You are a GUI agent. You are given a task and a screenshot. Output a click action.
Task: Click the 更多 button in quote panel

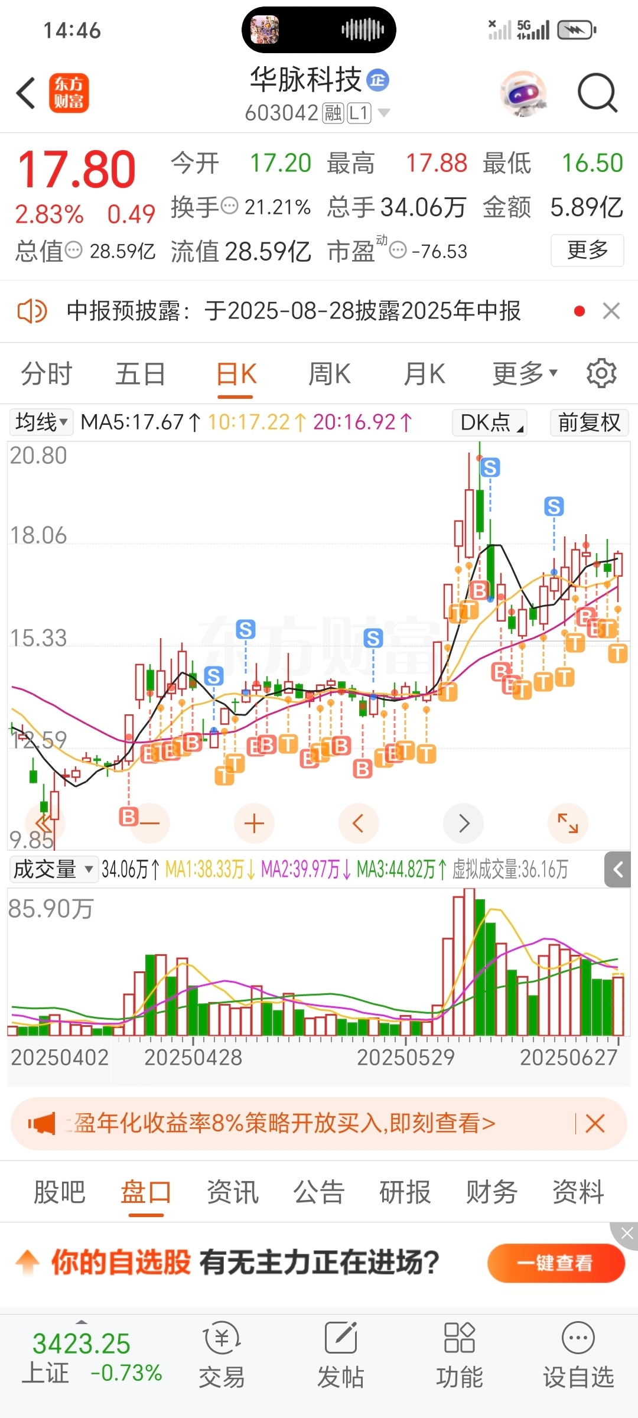(x=587, y=251)
